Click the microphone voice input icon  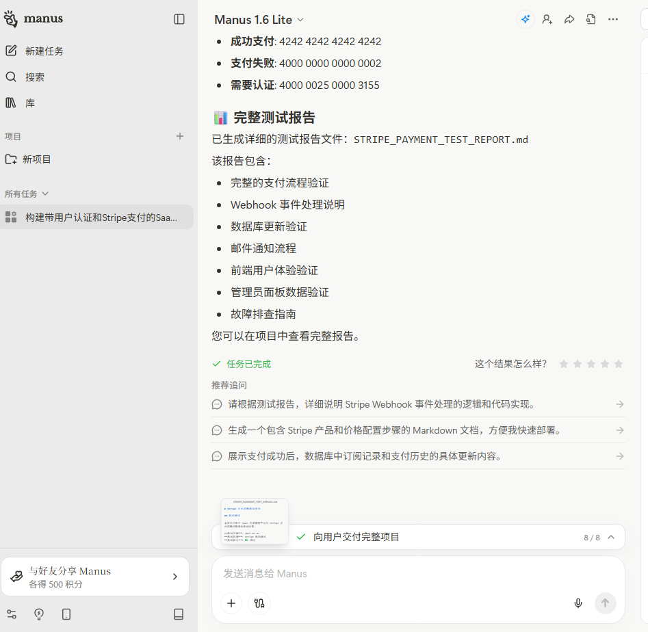click(x=578, y=603)
